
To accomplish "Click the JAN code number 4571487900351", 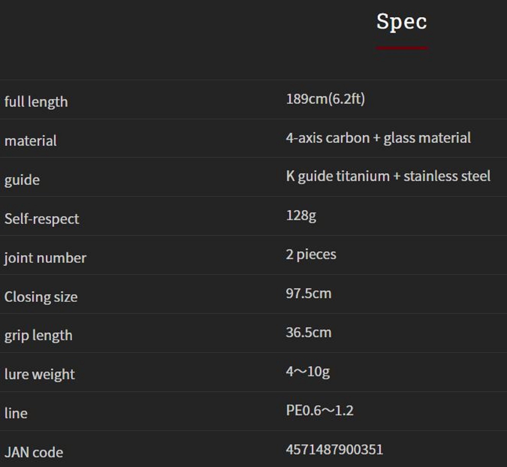I will [x=334, y=450].
